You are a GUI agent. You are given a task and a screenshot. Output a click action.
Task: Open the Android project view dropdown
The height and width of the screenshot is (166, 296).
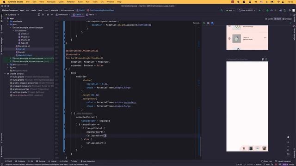tap(12, 15)
